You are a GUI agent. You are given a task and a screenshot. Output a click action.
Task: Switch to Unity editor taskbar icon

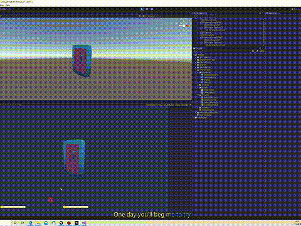pos(77,223)
